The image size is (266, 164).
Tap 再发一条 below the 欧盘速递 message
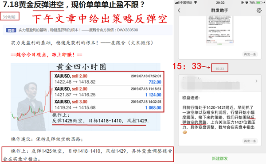[x=250, y=141]
